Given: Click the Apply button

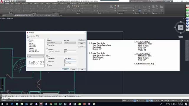Looking at the screenshot, I should pos(65,69).
